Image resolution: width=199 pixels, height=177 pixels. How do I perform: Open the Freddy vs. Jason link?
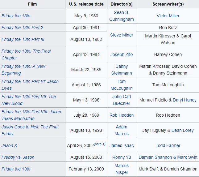coord(18,157)
